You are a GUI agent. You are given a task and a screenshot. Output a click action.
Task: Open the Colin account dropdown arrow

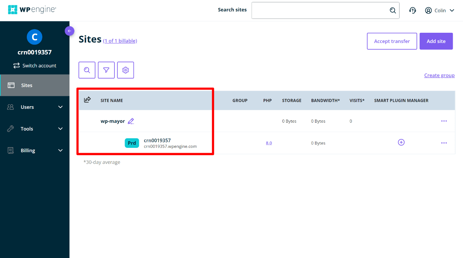point(452,11)
